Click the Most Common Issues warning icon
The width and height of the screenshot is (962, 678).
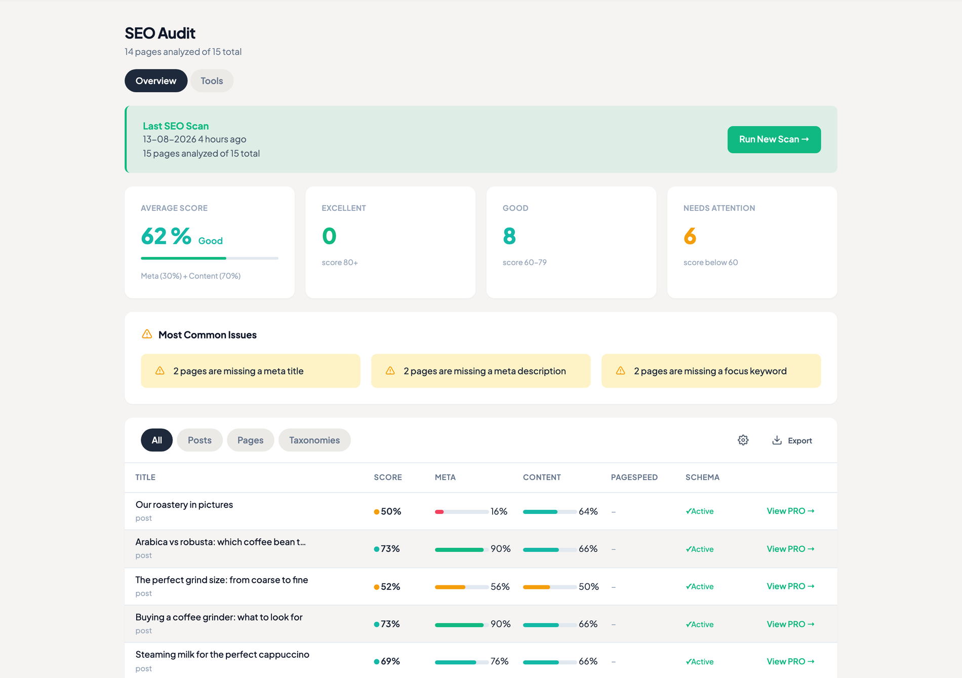coord(147,334)
